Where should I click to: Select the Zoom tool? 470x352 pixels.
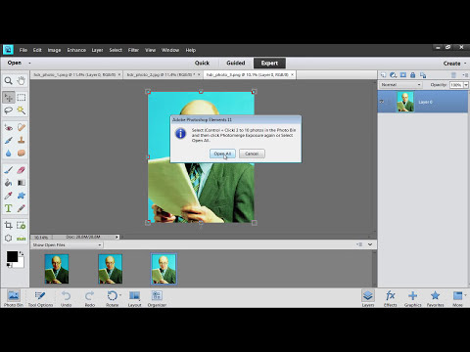(x=9, y=80)
